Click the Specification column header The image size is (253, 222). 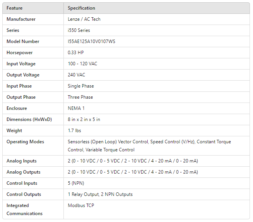(x=82, y=8)
